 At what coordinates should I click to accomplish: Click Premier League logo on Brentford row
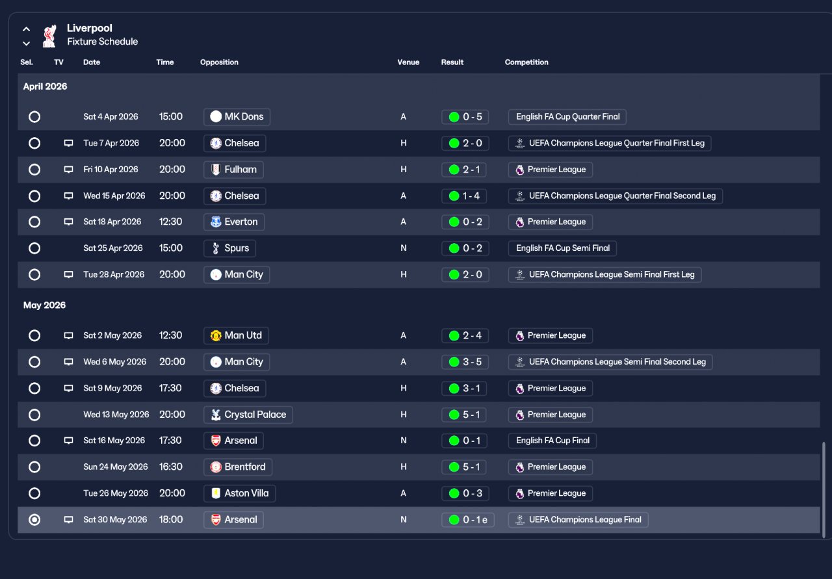point(519,467)
